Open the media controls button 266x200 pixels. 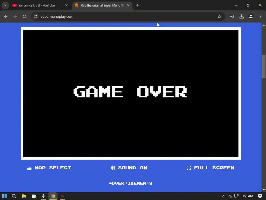232,16
